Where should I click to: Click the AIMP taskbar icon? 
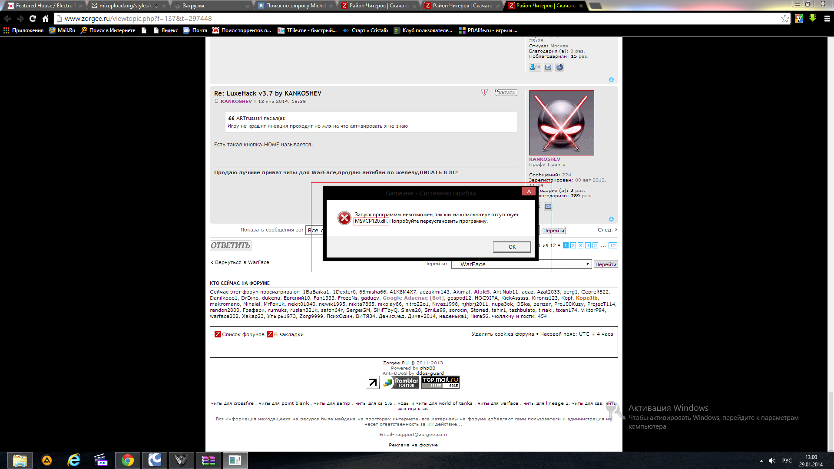(47, 460)
